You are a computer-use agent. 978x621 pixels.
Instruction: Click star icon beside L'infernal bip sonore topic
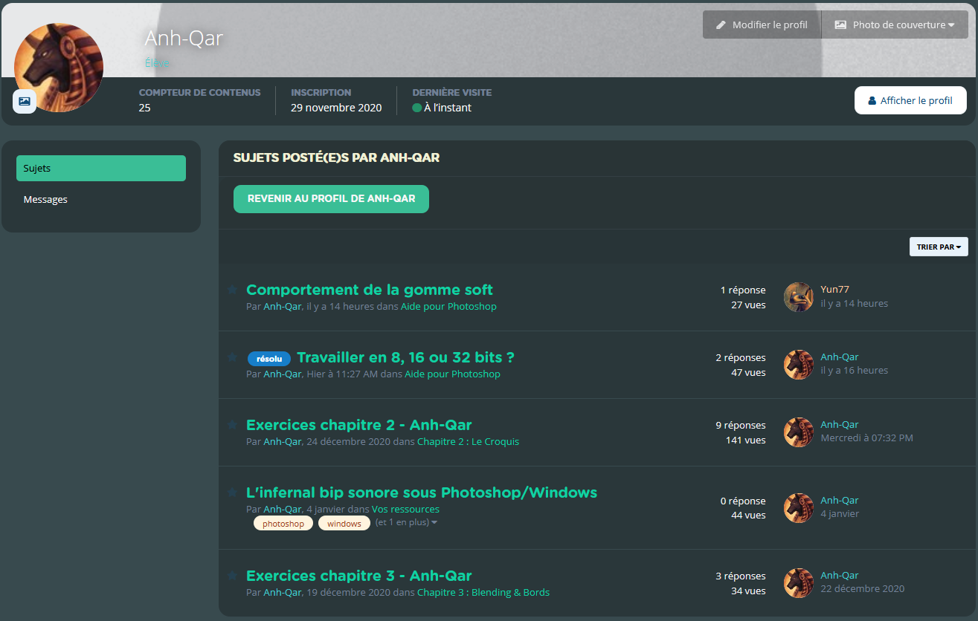coord(232,492)
